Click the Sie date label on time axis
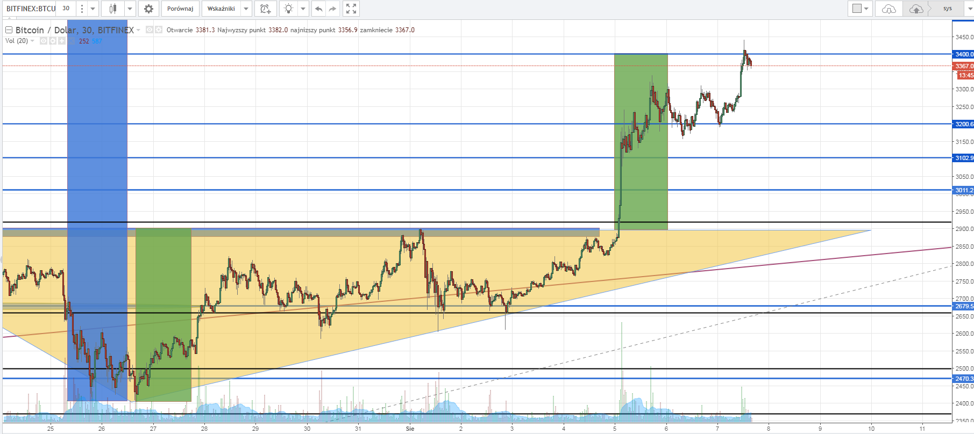The width and height of the screenshot is (974, 434). click(410, 429)
